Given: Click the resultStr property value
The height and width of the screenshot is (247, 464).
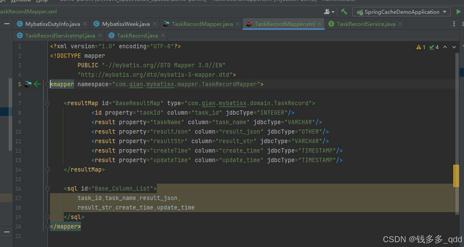Looking at the screenshot, I should (169, 141).
